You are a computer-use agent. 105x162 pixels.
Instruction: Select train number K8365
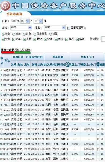[x=7, y=144]
